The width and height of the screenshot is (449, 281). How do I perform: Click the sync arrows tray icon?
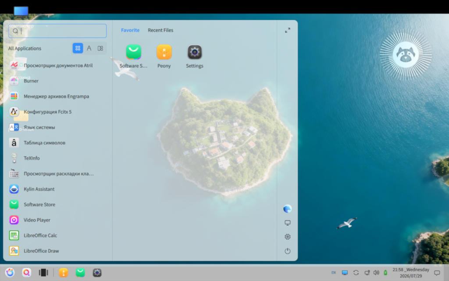[356, 273]
